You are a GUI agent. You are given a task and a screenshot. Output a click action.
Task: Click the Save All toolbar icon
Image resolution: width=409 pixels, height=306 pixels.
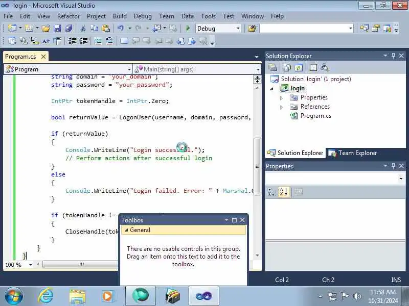point(69,28)
